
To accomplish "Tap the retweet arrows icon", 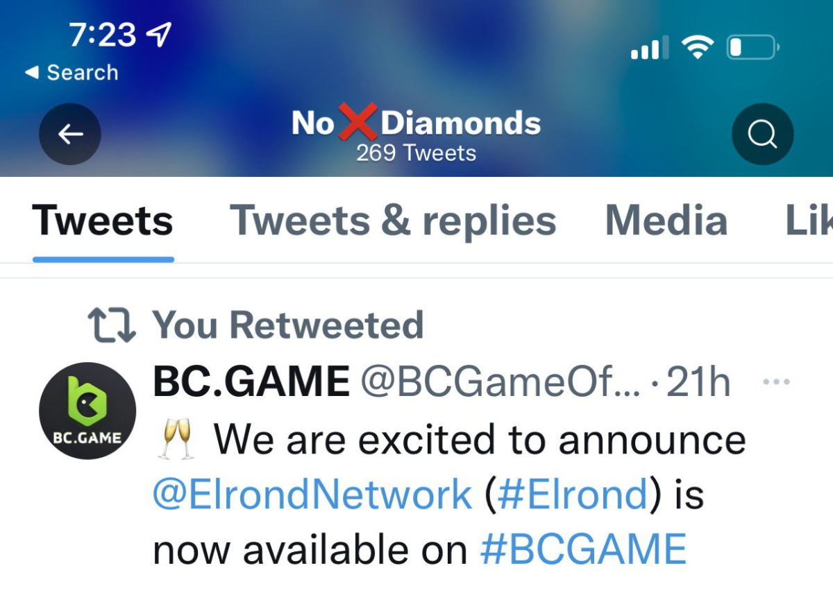I will click(112, 325).
